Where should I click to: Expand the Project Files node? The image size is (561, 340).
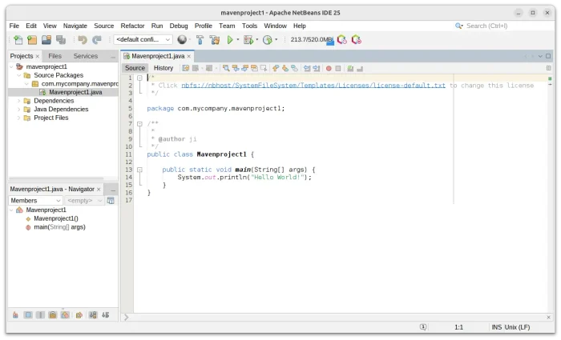19,118
